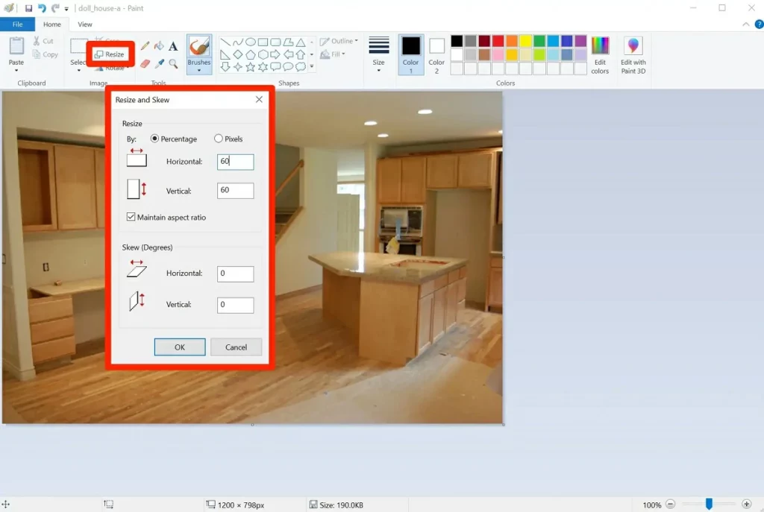Confirm resize with OK button
This screenshot has height=512, width=764.
point(180,347)
